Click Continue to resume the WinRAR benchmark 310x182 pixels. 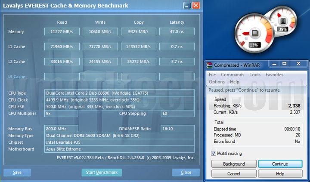click(x=280, y=164)
